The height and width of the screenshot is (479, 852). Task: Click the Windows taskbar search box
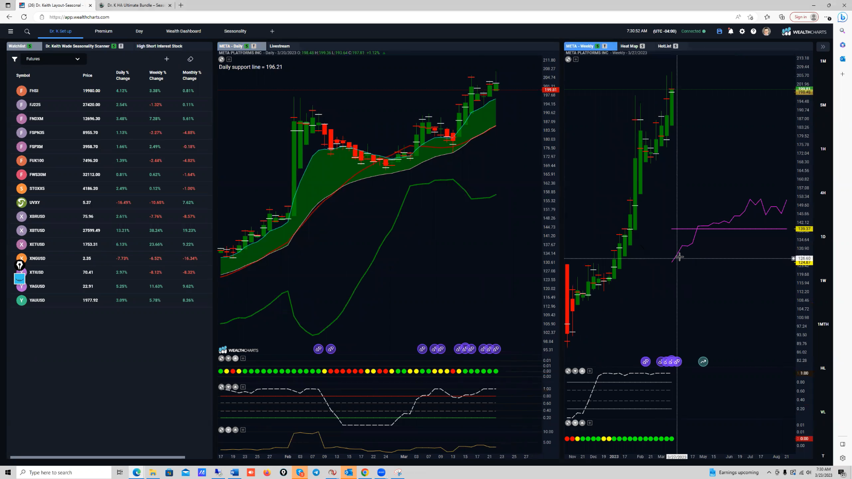[x=64, y=472]
